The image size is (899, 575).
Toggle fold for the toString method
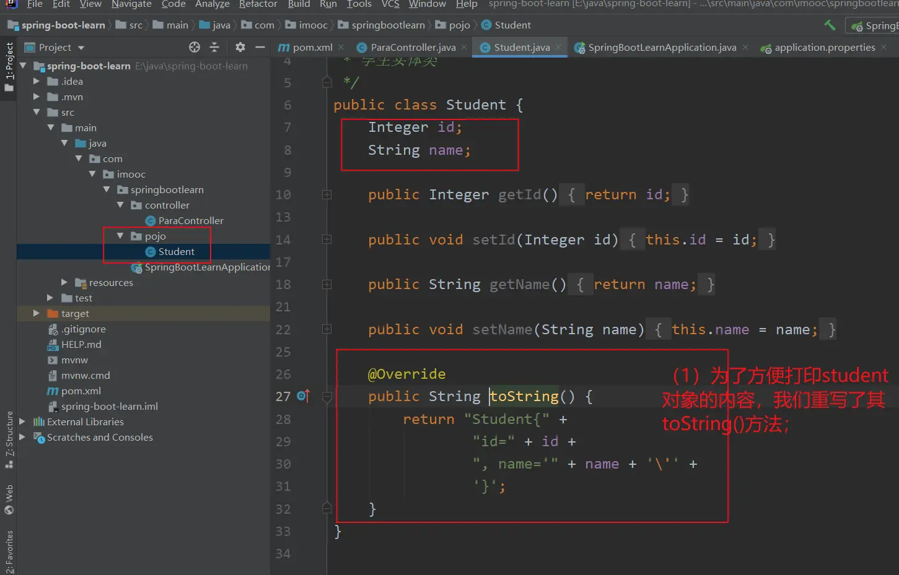coord(327,397)
